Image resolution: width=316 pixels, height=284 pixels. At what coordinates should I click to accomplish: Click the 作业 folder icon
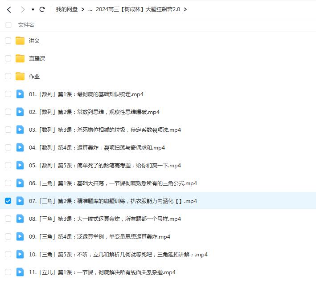coord(20,76)
